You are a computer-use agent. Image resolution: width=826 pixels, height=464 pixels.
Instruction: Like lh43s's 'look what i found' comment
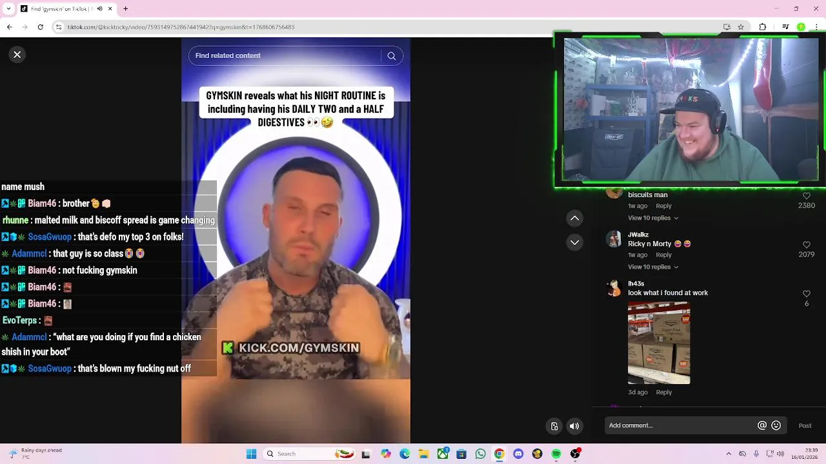(806, 294)
